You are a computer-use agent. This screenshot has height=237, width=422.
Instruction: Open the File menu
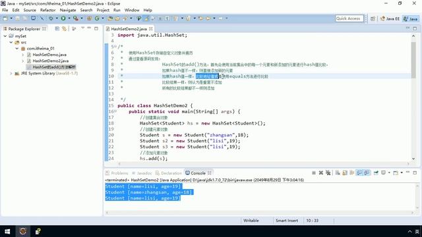pyautogui.click(x=5, y=10)
